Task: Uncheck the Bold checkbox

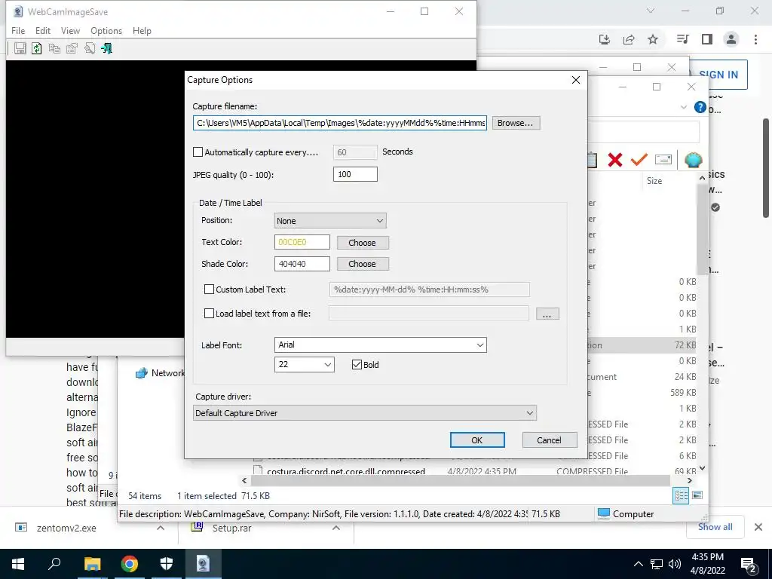Action: pyautogui.click(x=357, y=365)
